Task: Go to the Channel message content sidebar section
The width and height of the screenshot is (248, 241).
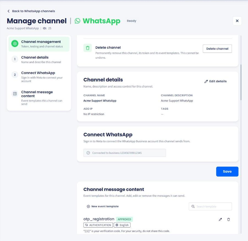Action: pos(39,98)
